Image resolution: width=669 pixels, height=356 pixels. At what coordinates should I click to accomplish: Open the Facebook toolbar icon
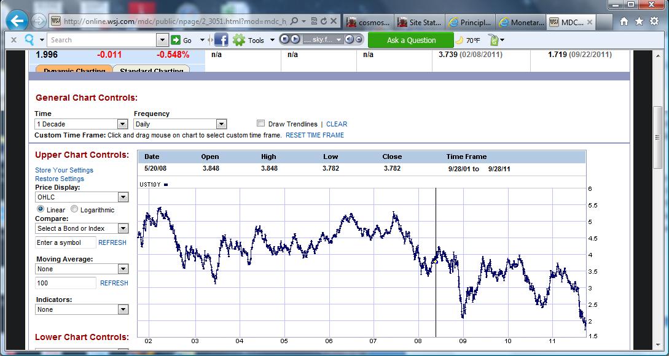221,40
